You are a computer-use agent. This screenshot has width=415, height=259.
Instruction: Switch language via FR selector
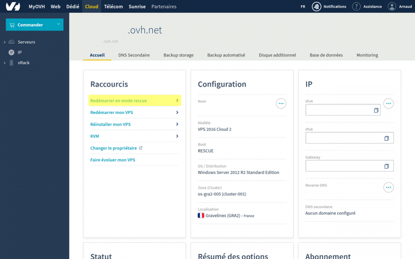(x=303, y=7)
